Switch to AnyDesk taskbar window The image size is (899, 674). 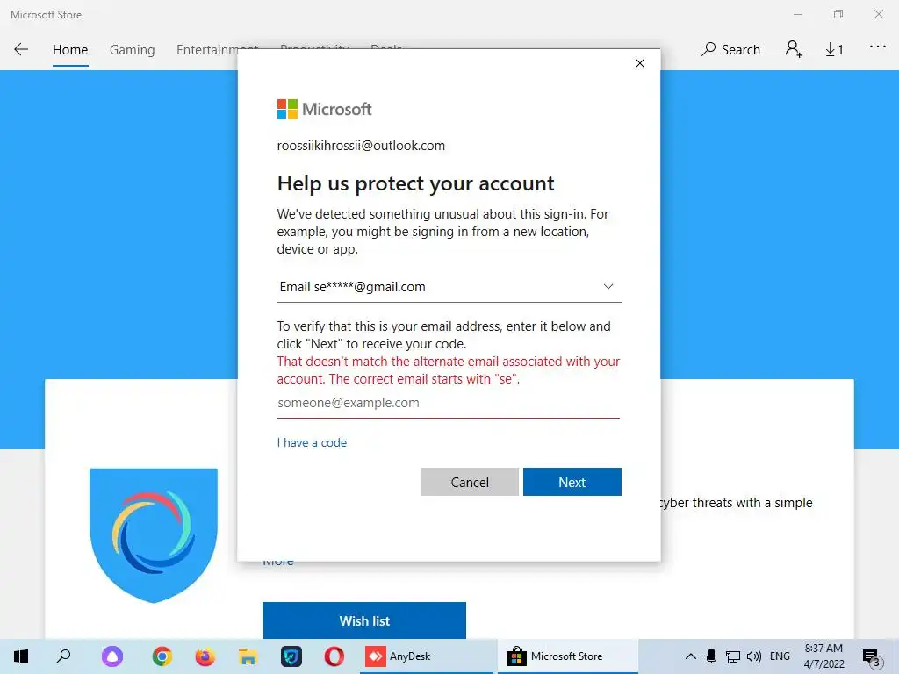point(428,656)
